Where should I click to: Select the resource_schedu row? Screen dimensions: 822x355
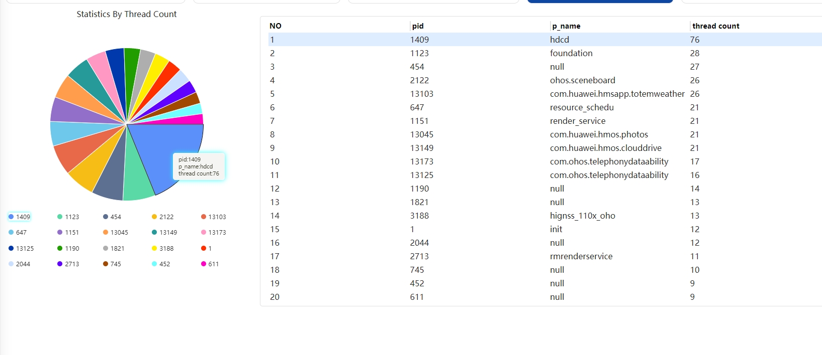point(545,107)
